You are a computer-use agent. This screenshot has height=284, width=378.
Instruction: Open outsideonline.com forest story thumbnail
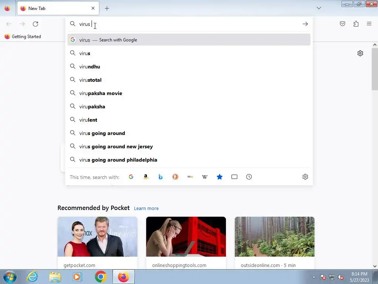[x=275, y=237]
